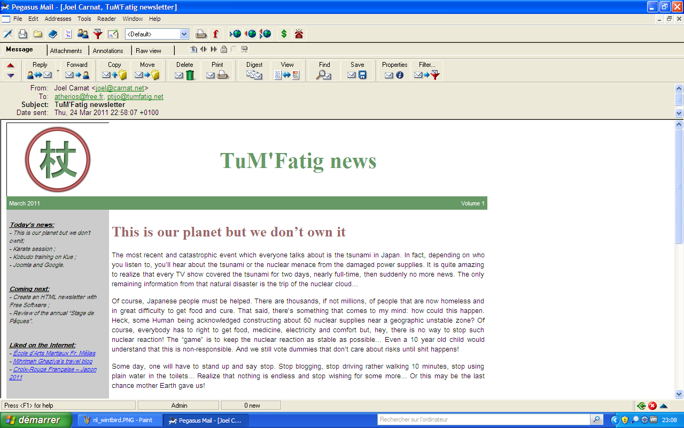Open the Help menu
This screenshot has height=428, width=684.
point(154,19)
